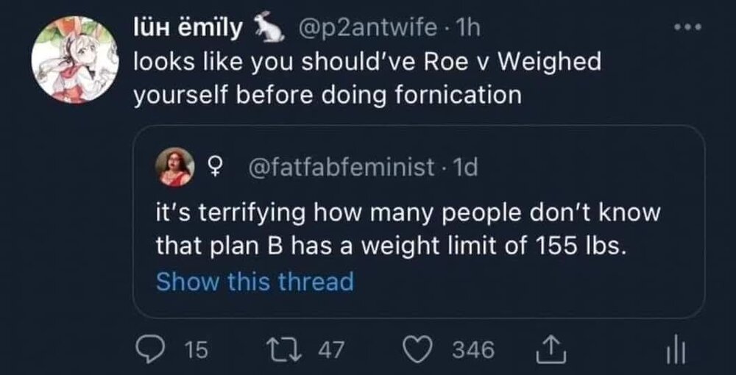Image resolution: width=736 pixels, height=375 pixels.
Task: Click the "Show this thread" link
Action: pos(255,281)
